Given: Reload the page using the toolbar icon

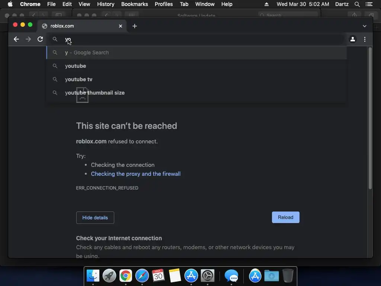Looking at the screenshot, I should click(40, 39).
